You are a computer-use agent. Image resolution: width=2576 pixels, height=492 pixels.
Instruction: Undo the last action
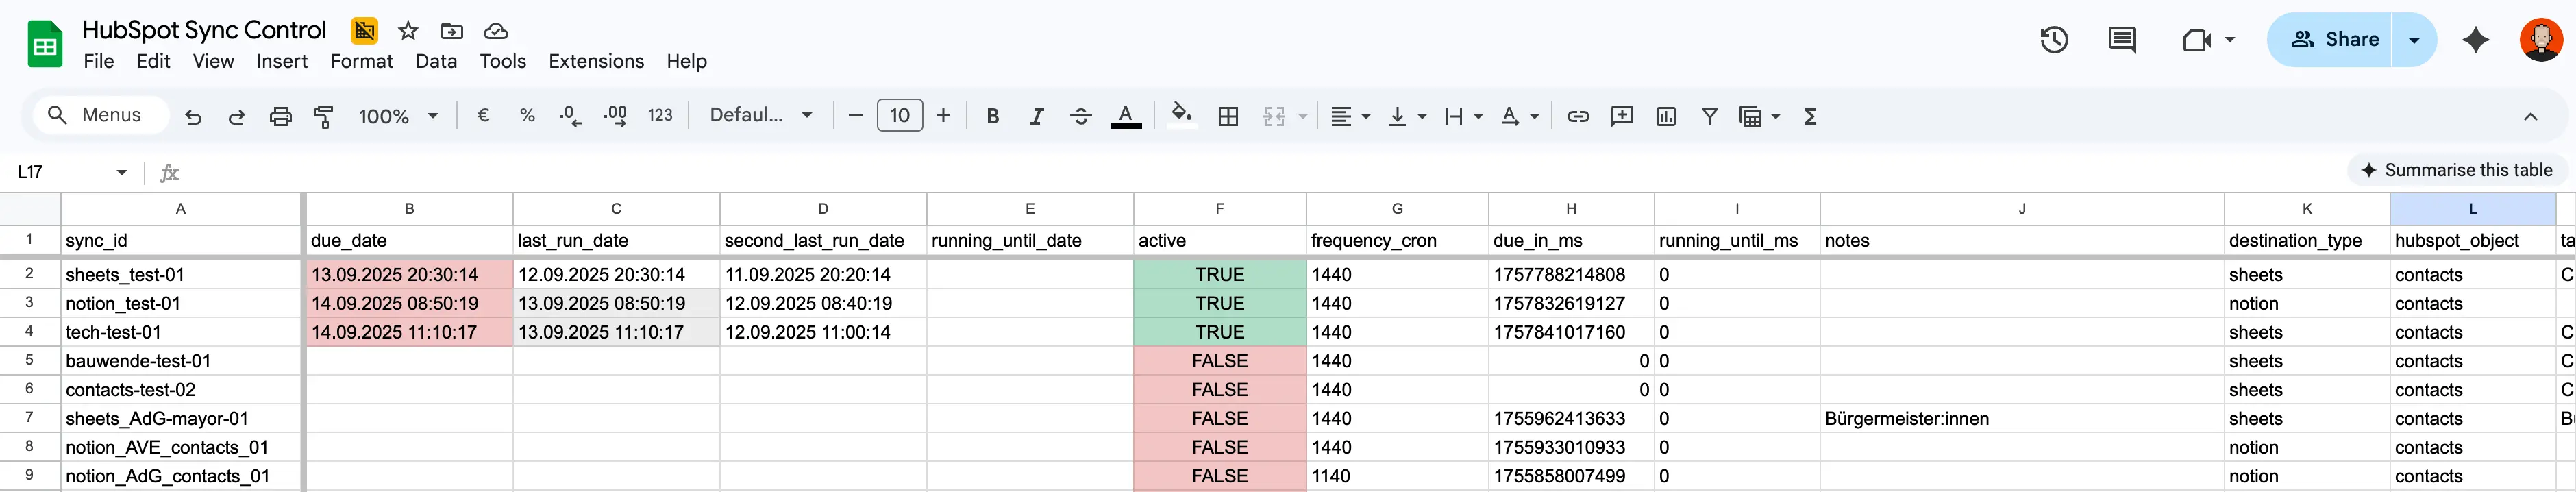pos(193,117)
